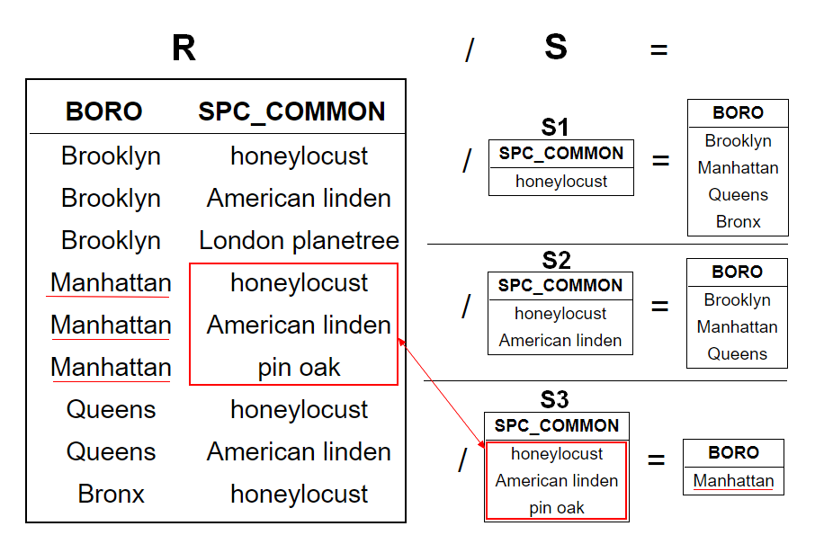Screen dimensions: 815x544
Task: Click pin oak in the S3 table
Action: tap(557, 508)
